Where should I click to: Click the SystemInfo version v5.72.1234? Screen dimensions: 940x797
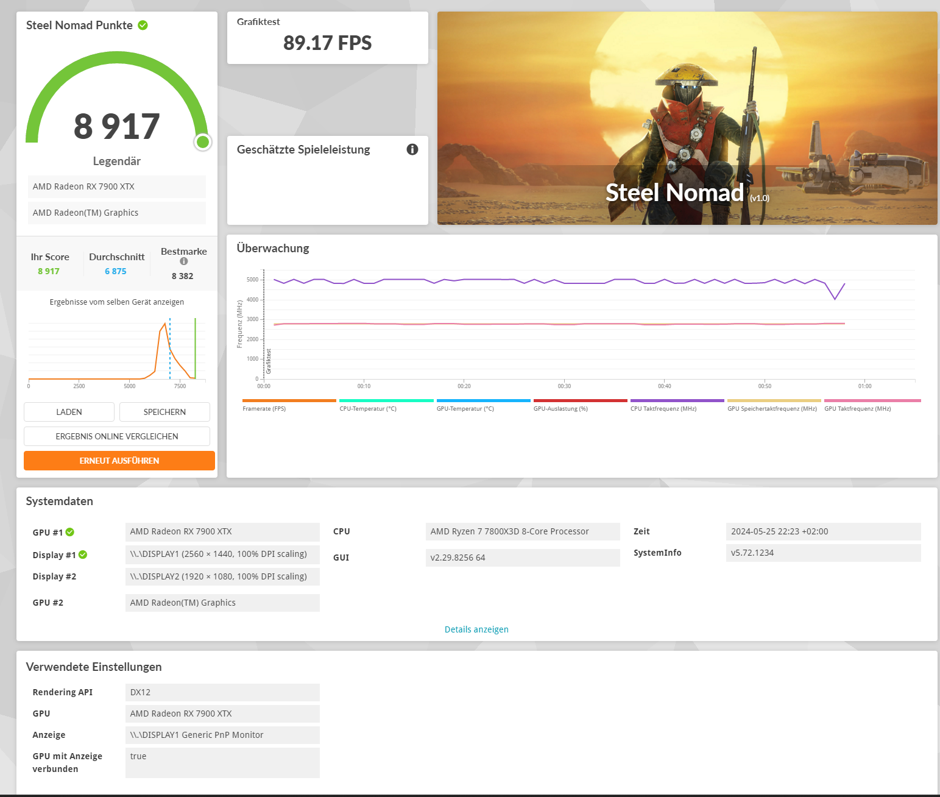point(824,553)
